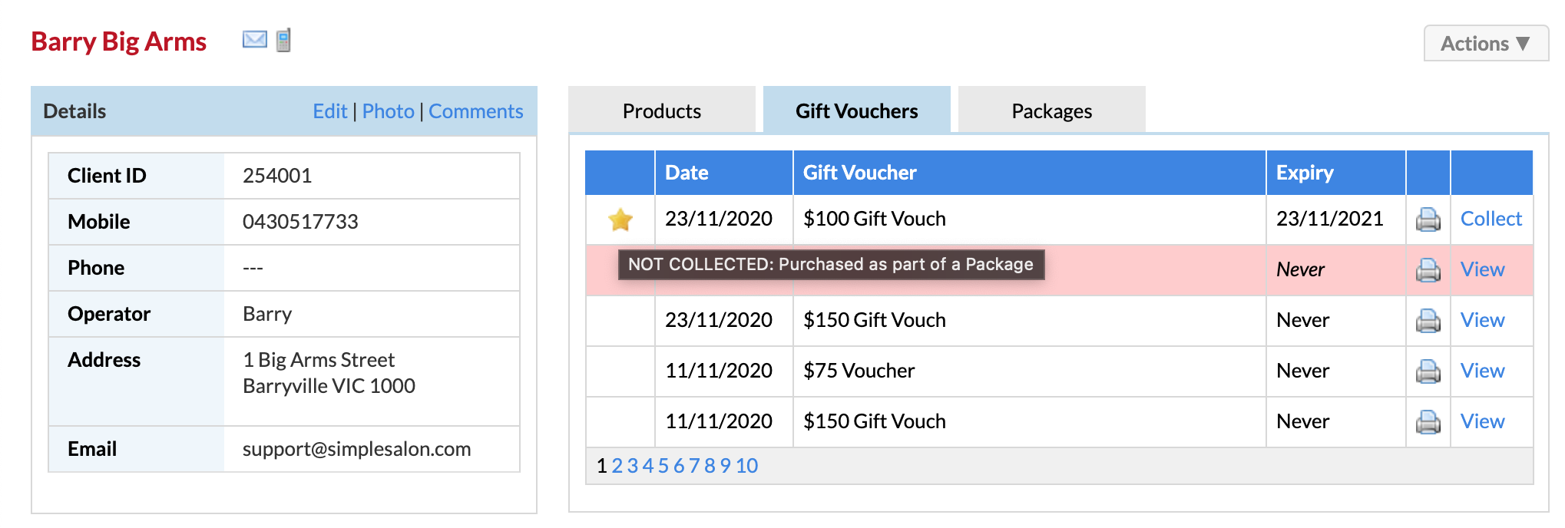Click the email envelope icon beside client name
1565x528 pixels.
coord(254,39)
